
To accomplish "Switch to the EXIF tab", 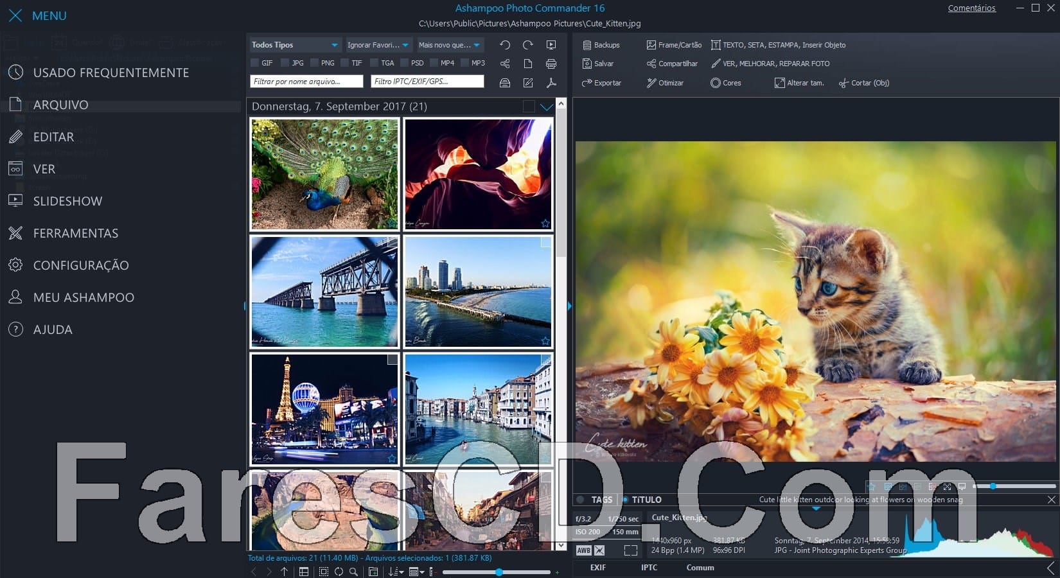I will pos(598,568).
